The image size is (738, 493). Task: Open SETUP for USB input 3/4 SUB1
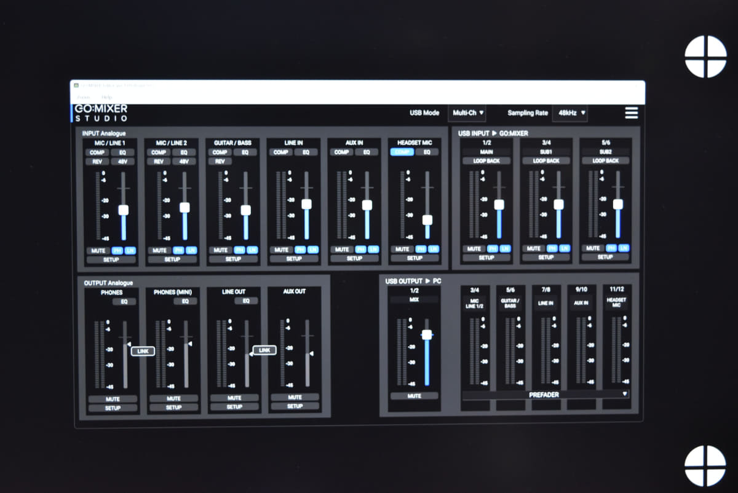click(546, 258)
